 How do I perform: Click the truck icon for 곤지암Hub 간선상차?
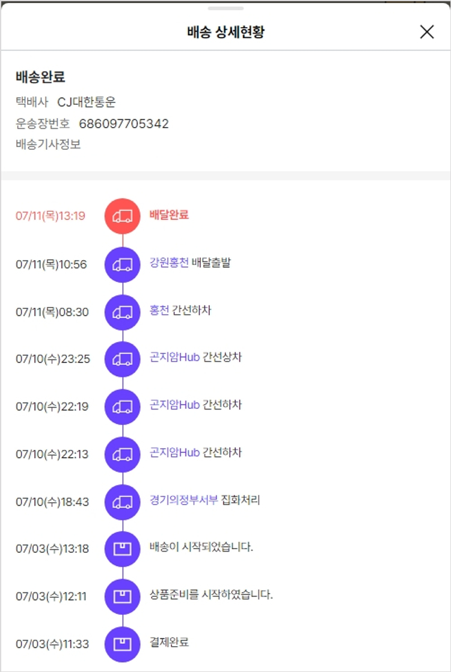point(123,359)
